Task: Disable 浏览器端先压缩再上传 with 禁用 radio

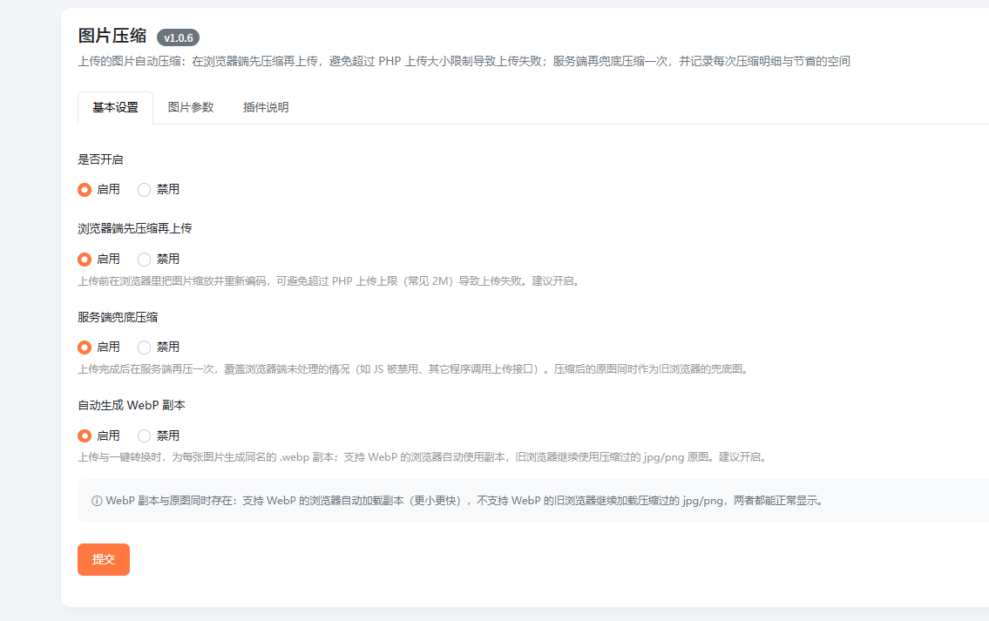Action: (145, 260)
